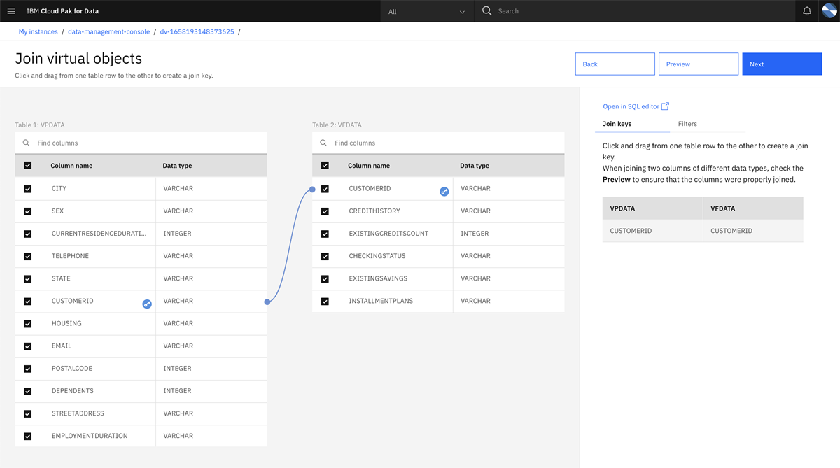Click the Next button
The width and height of the screenshot is (840, 468).
coord(782,64)
